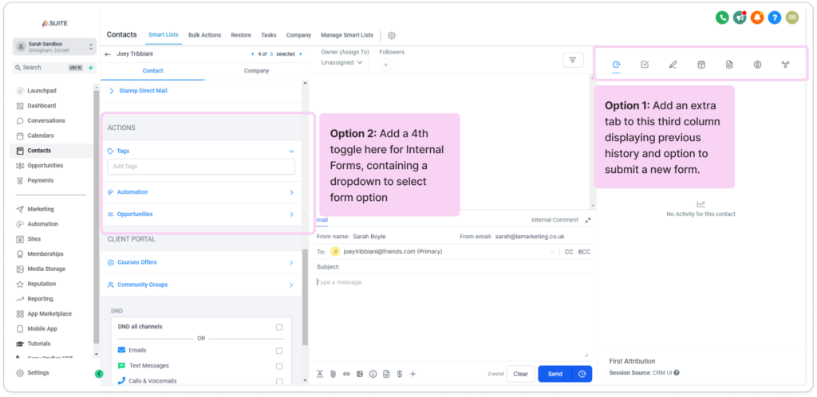
Task: Click the Subject field
Action: 453,267
